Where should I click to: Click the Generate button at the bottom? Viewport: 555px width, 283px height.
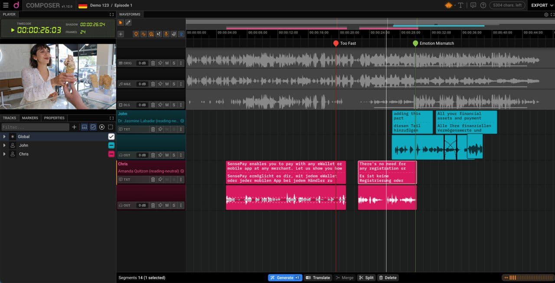tap(285, 277)
